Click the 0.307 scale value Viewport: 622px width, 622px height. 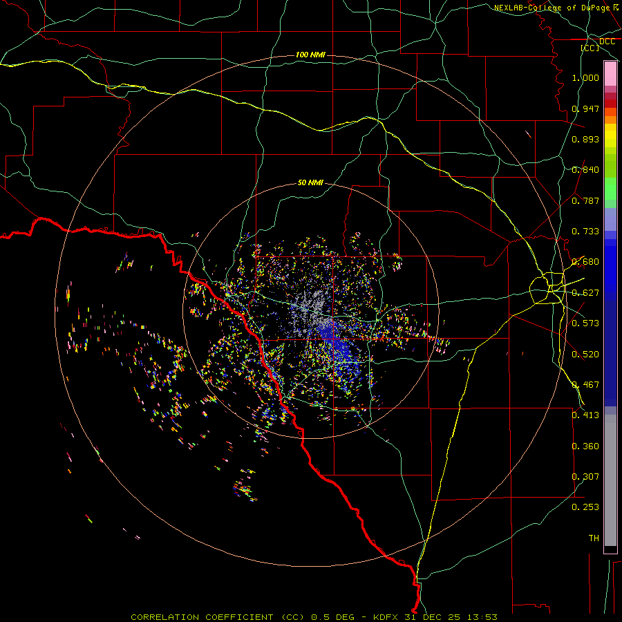585,477
